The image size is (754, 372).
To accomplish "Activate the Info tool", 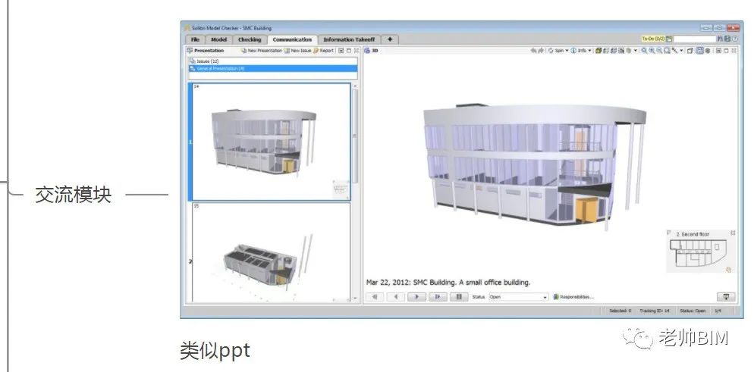I will [579, 51].
